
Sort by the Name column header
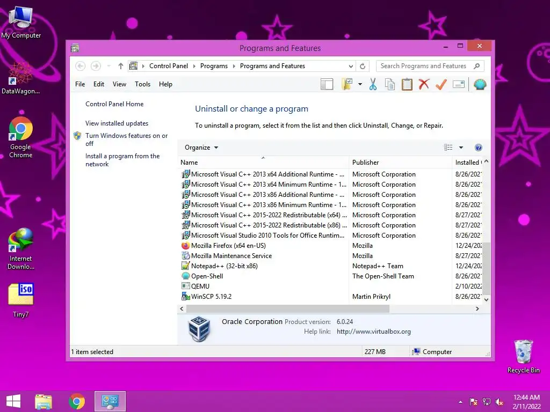click(264, 162)
